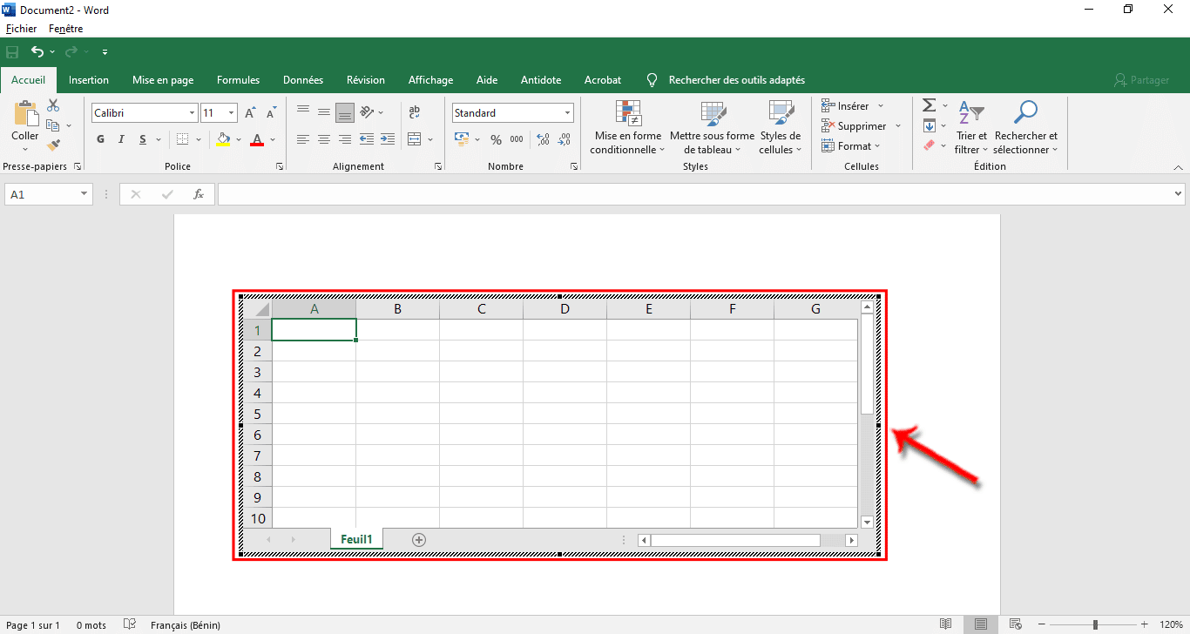Viewport: 1190px width, 634px height.
Task: Open font color dropdown arrow
Action: click(273, 139)
